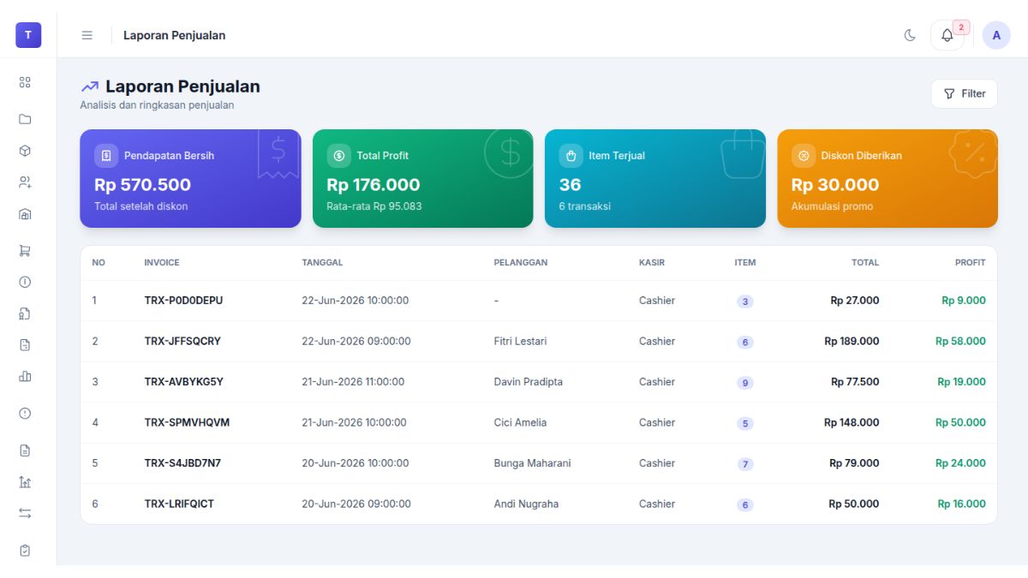1028x578 pixels.
Task: Open the warehouse icon in sidebar
Action: click(25, 214)
